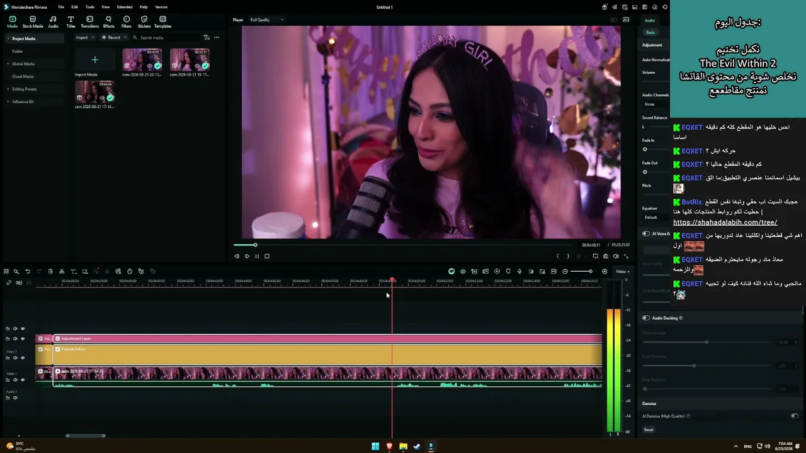Image resolution: width=806 pixels, height=453 pixels.
Task: Hide the Video 1 track with eye icon
Action: pos(23,379)
